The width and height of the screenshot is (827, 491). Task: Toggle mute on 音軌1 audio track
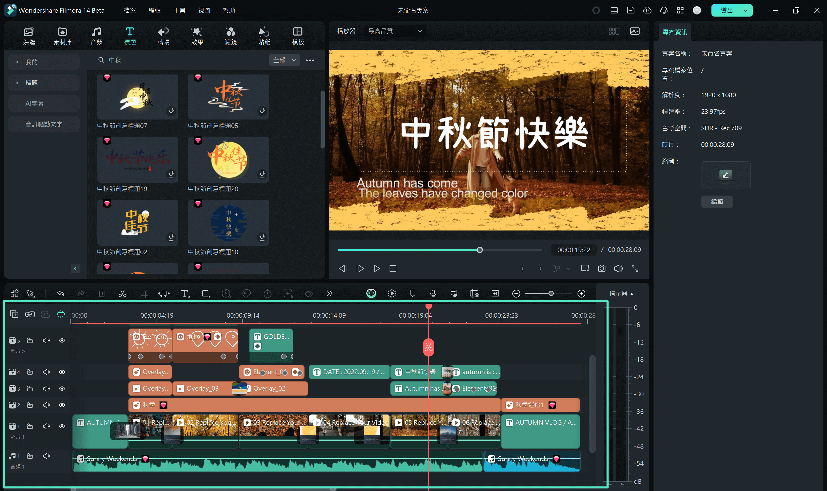46,457
